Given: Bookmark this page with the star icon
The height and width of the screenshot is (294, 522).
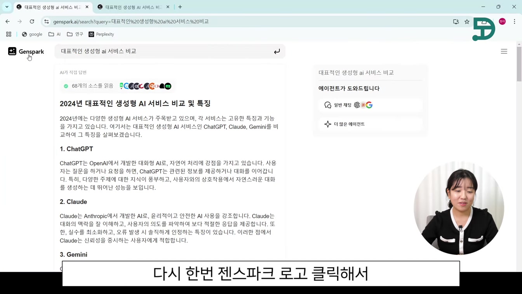Looking at the screenshot, I should tap(467, 21).
